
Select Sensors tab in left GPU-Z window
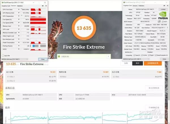(x=13, y=6)
